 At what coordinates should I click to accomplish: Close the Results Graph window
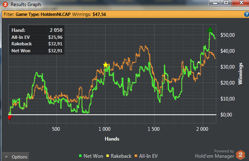[x=241, y=2]
